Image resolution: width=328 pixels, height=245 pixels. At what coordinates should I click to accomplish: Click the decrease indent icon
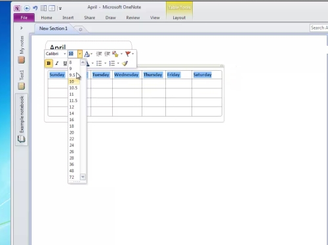[x=99, y=54]
